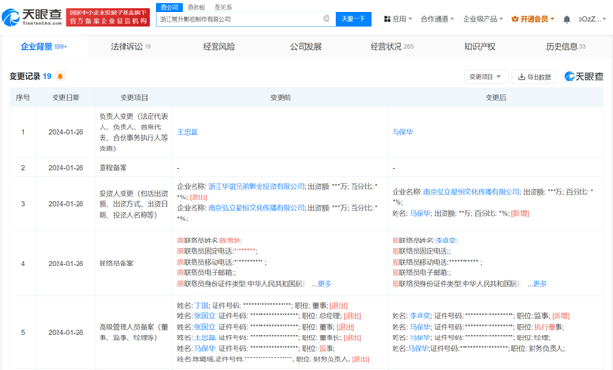
Task: Click the 导出数据 export download button
Action: (x=534, y=77)
